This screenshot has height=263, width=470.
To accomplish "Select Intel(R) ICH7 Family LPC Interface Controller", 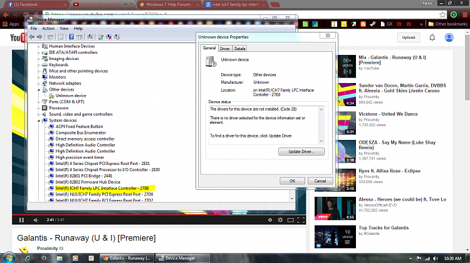I will click(102, 188).
